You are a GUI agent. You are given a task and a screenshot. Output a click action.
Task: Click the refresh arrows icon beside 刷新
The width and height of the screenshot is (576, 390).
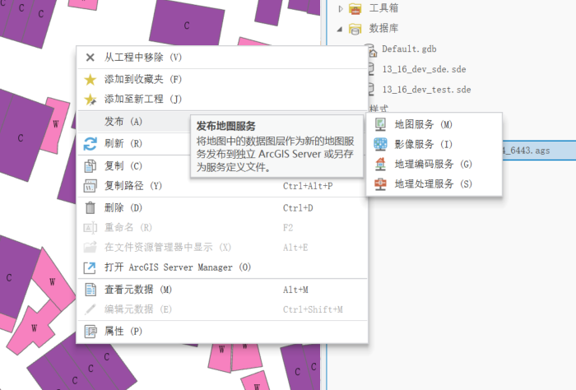click(90, 144)
